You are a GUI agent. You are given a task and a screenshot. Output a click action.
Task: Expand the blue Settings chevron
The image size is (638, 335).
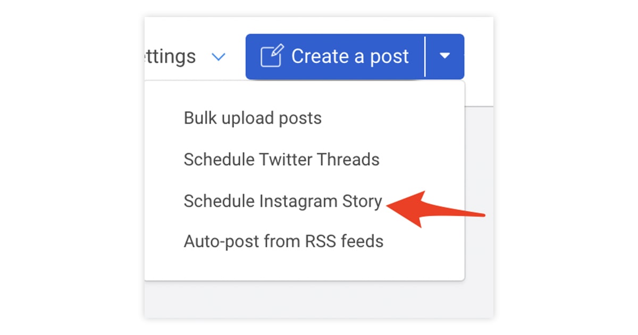pyautogui.click(x=219, y=57)
